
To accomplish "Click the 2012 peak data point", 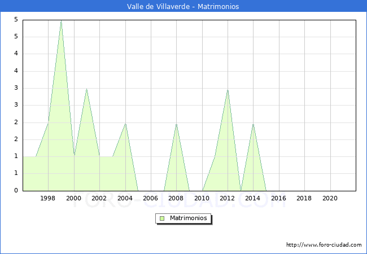I will (228, 90).
